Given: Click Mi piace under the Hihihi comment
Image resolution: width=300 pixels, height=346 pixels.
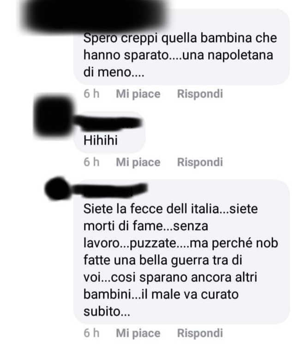Looking at the screenshot, I should point(138,163).
